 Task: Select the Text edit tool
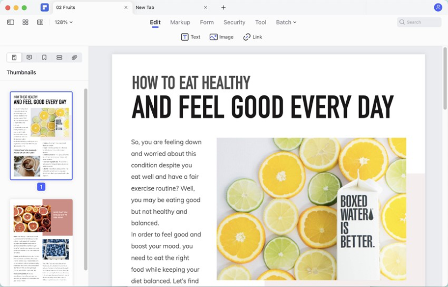(x=191, y=37)
